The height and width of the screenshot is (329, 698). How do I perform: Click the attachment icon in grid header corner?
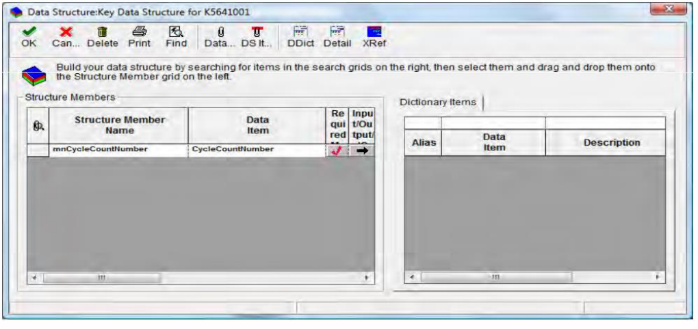point(38,126)
